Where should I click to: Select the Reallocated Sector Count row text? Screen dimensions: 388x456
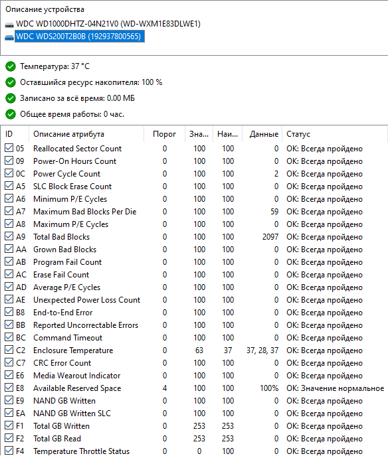[x=77, y=149]
